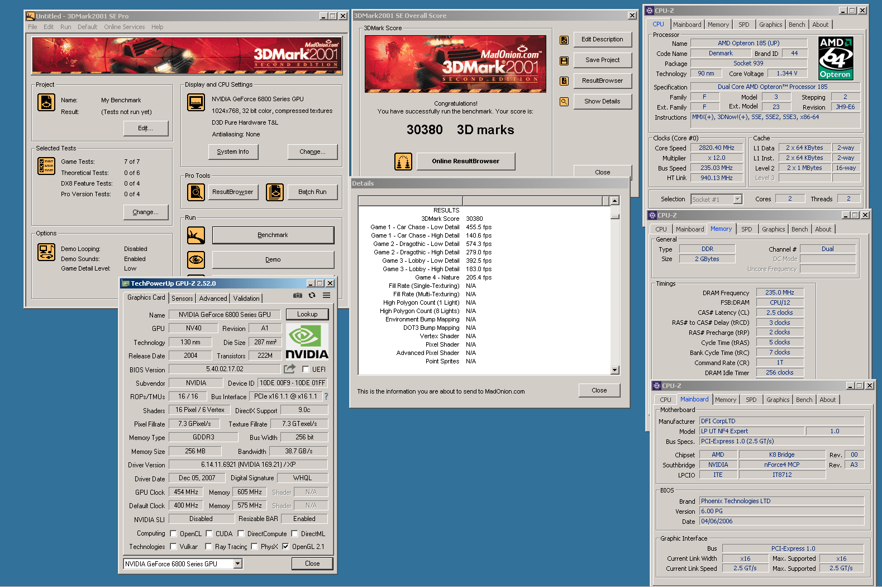Image resolution: width=882 pixels, height=587 pixels.
Task: Click Change... button in Selected Tests
Action: coord(146,212)
